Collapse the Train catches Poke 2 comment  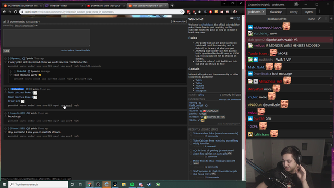pyautogui.click(x=9, y=89)
